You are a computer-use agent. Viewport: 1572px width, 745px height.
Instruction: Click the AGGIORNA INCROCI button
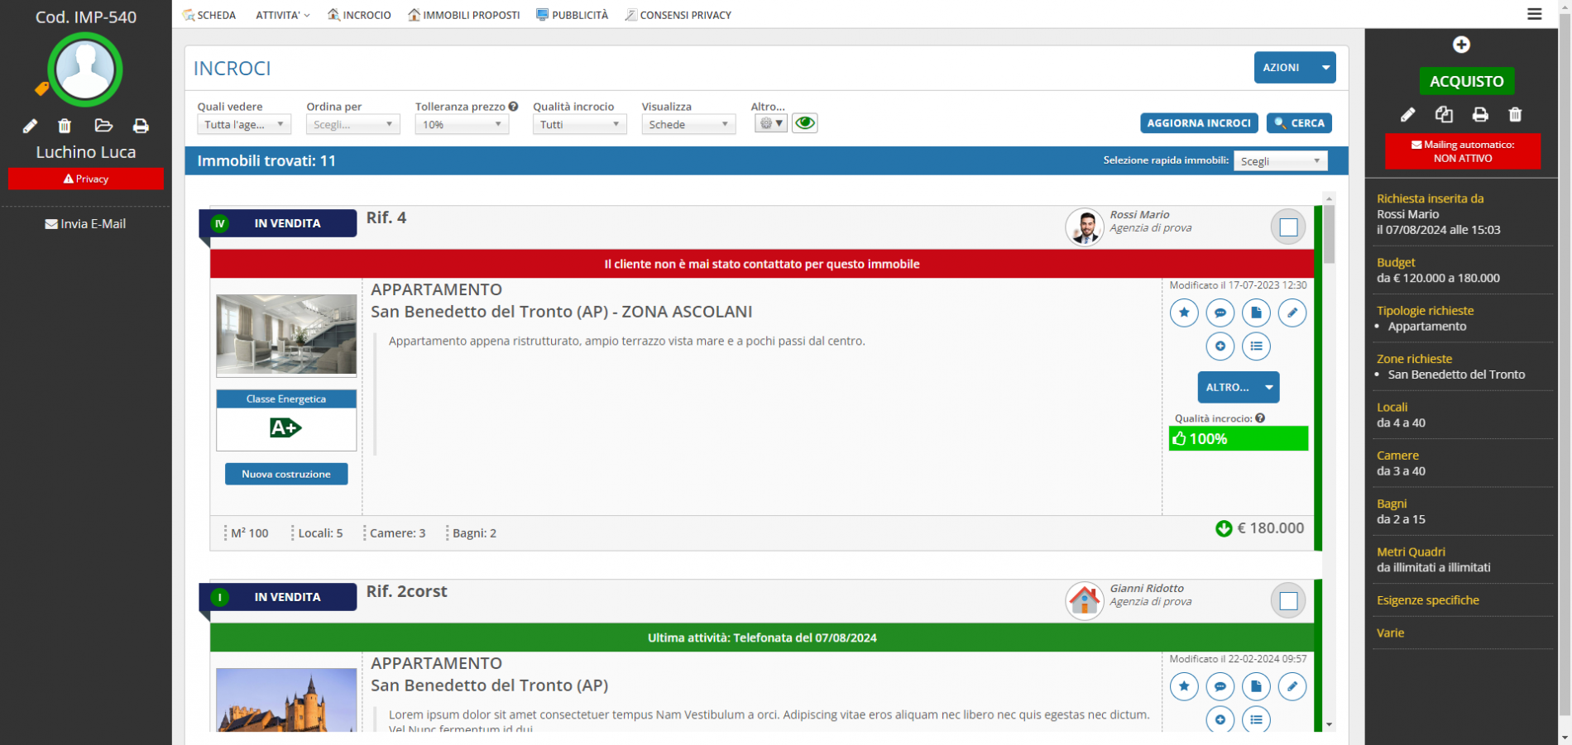coord(1199,122)
